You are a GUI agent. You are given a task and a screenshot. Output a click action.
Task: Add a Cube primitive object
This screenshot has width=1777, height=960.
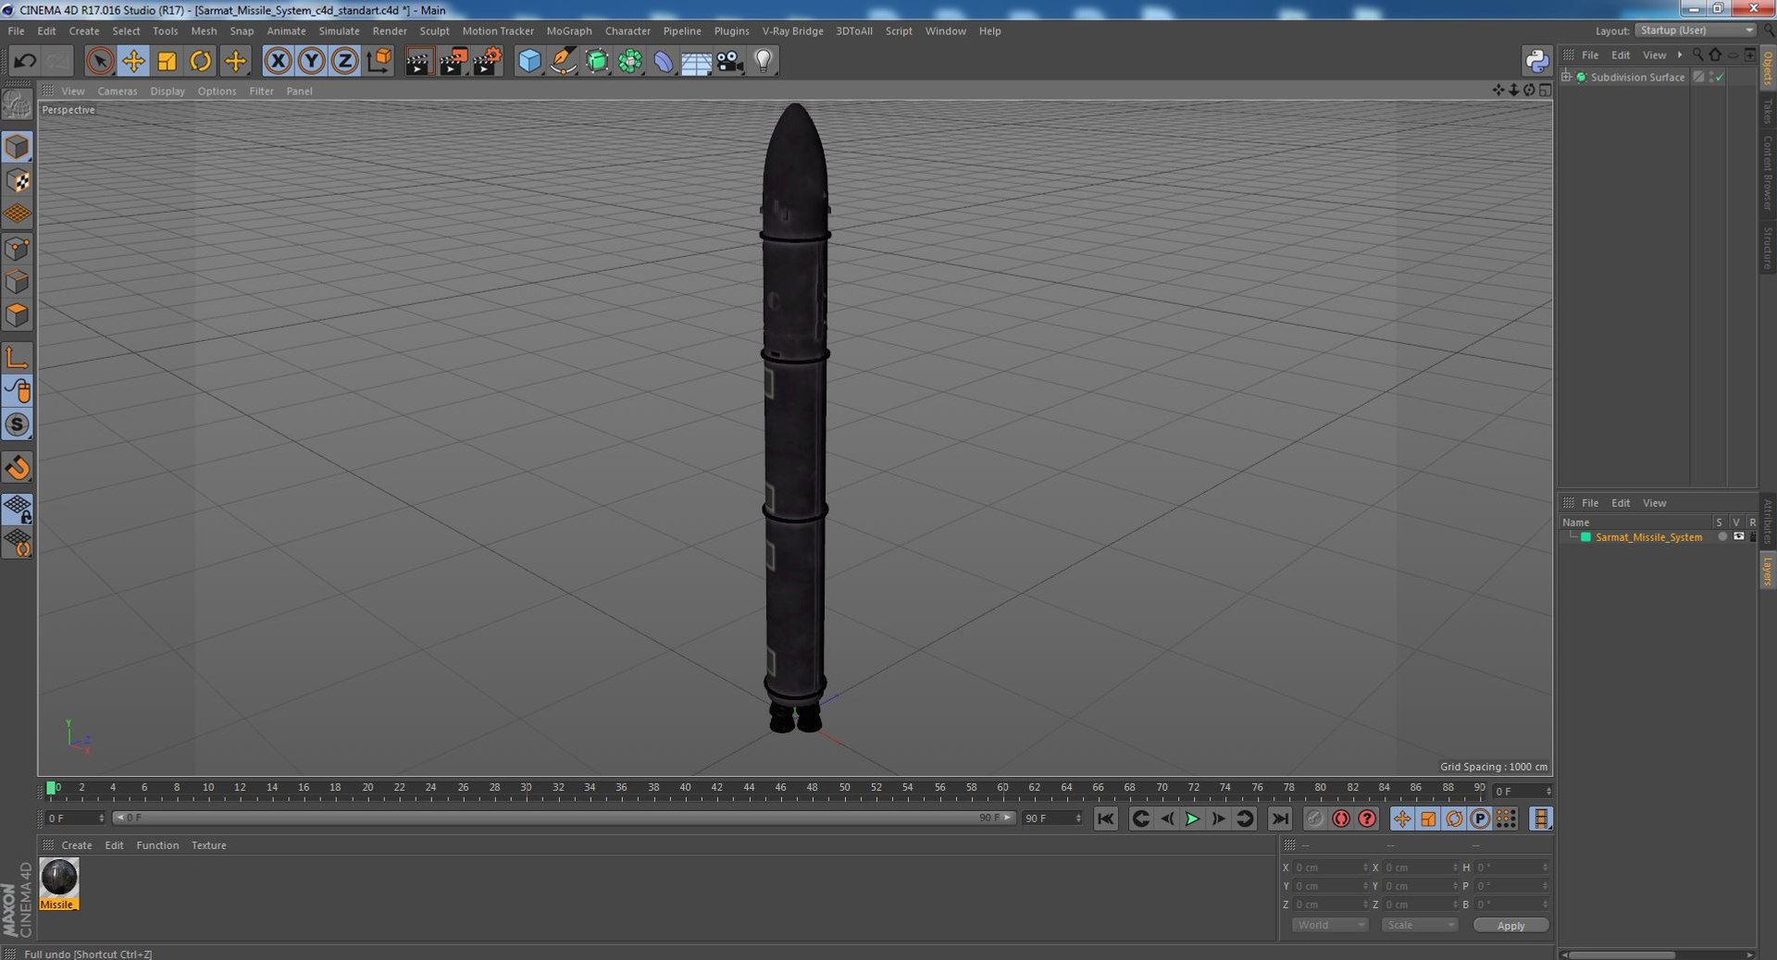[x=529, y=61]
